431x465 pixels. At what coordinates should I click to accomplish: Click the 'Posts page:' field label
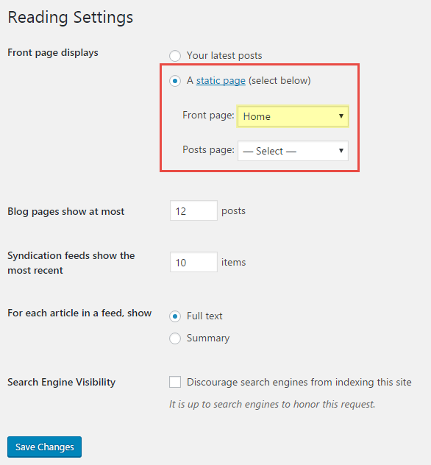click(x=208, y=150)
